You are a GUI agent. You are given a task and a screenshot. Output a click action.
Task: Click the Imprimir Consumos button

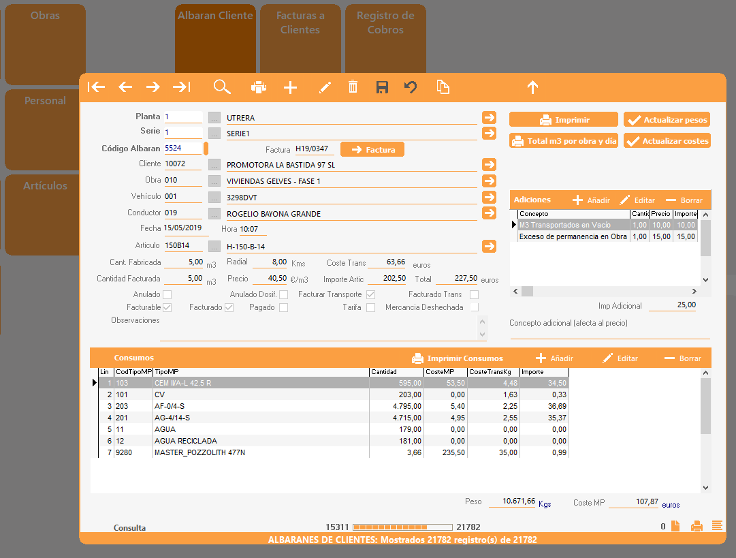click(x=458, y=358)
